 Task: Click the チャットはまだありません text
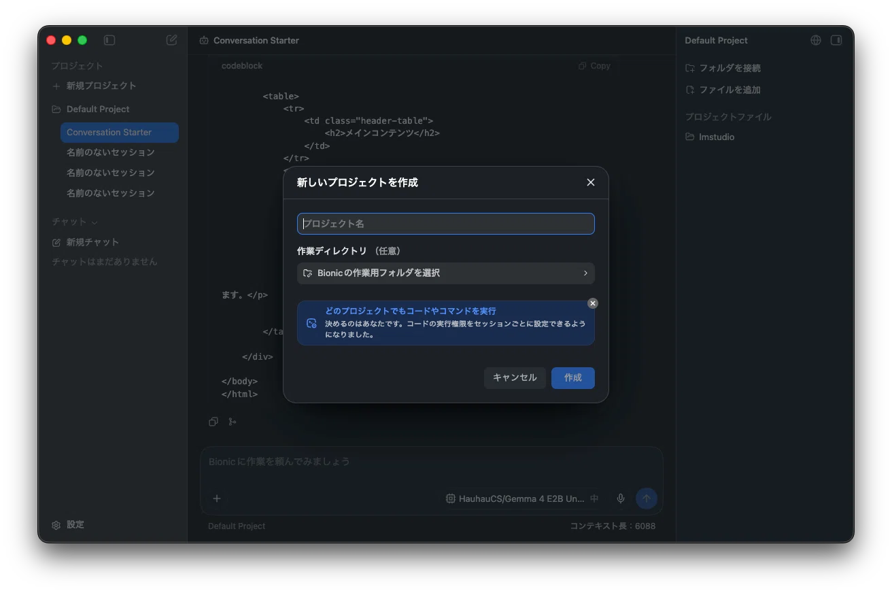pos(105,262)
